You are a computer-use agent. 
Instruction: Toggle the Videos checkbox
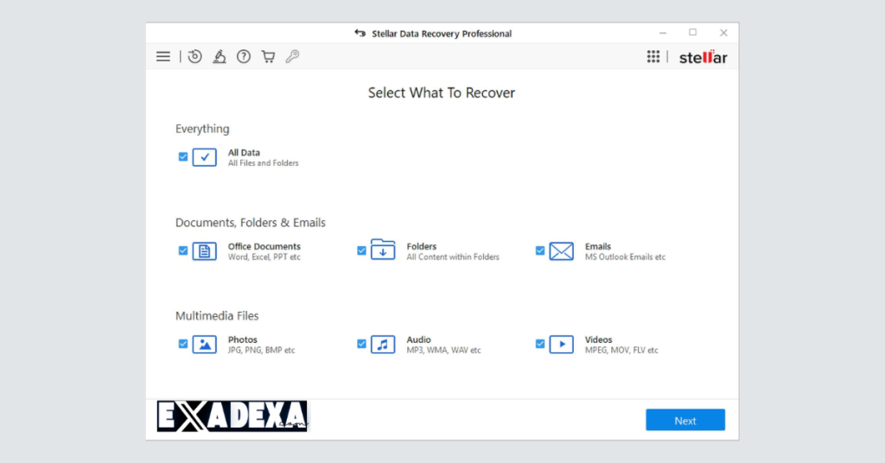[x=540, y=344]
